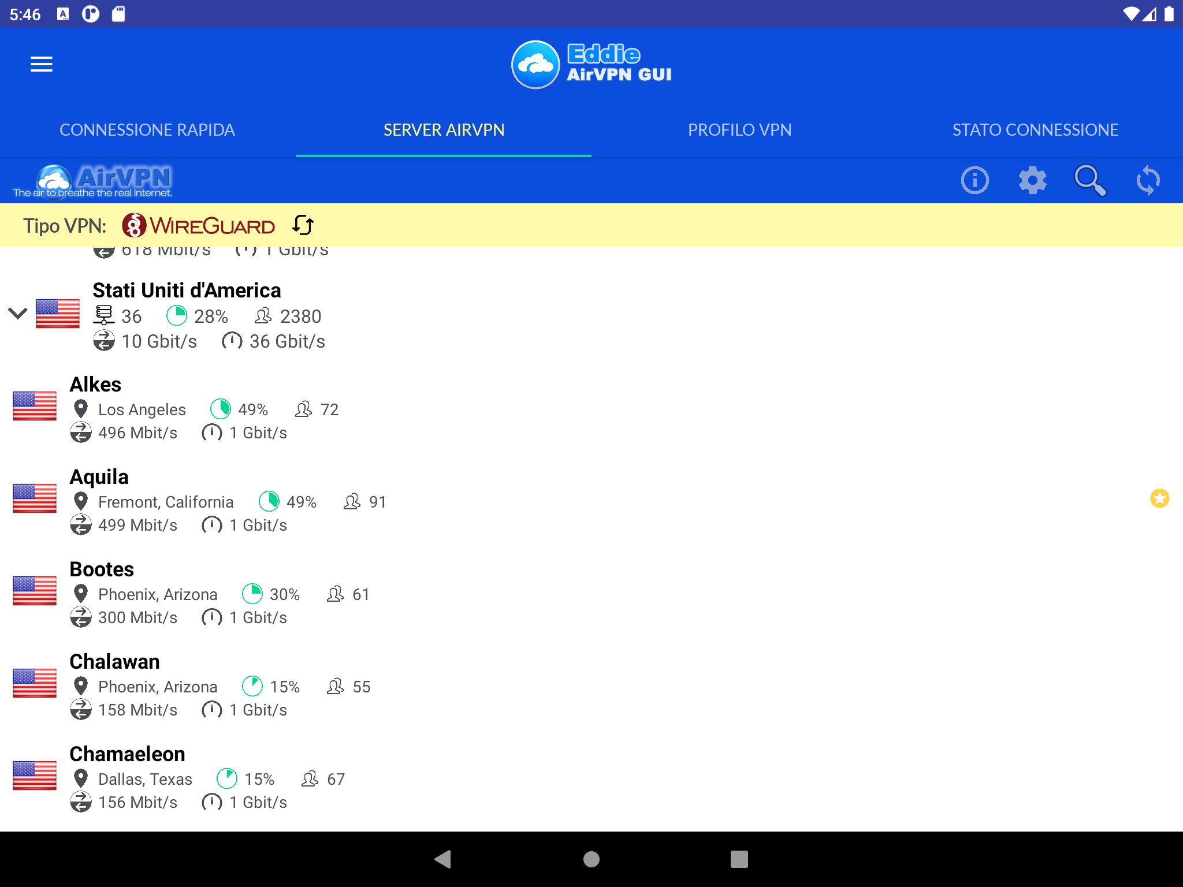
Task: Tap the Aquila server flag
Action: (x=35, y=498)
